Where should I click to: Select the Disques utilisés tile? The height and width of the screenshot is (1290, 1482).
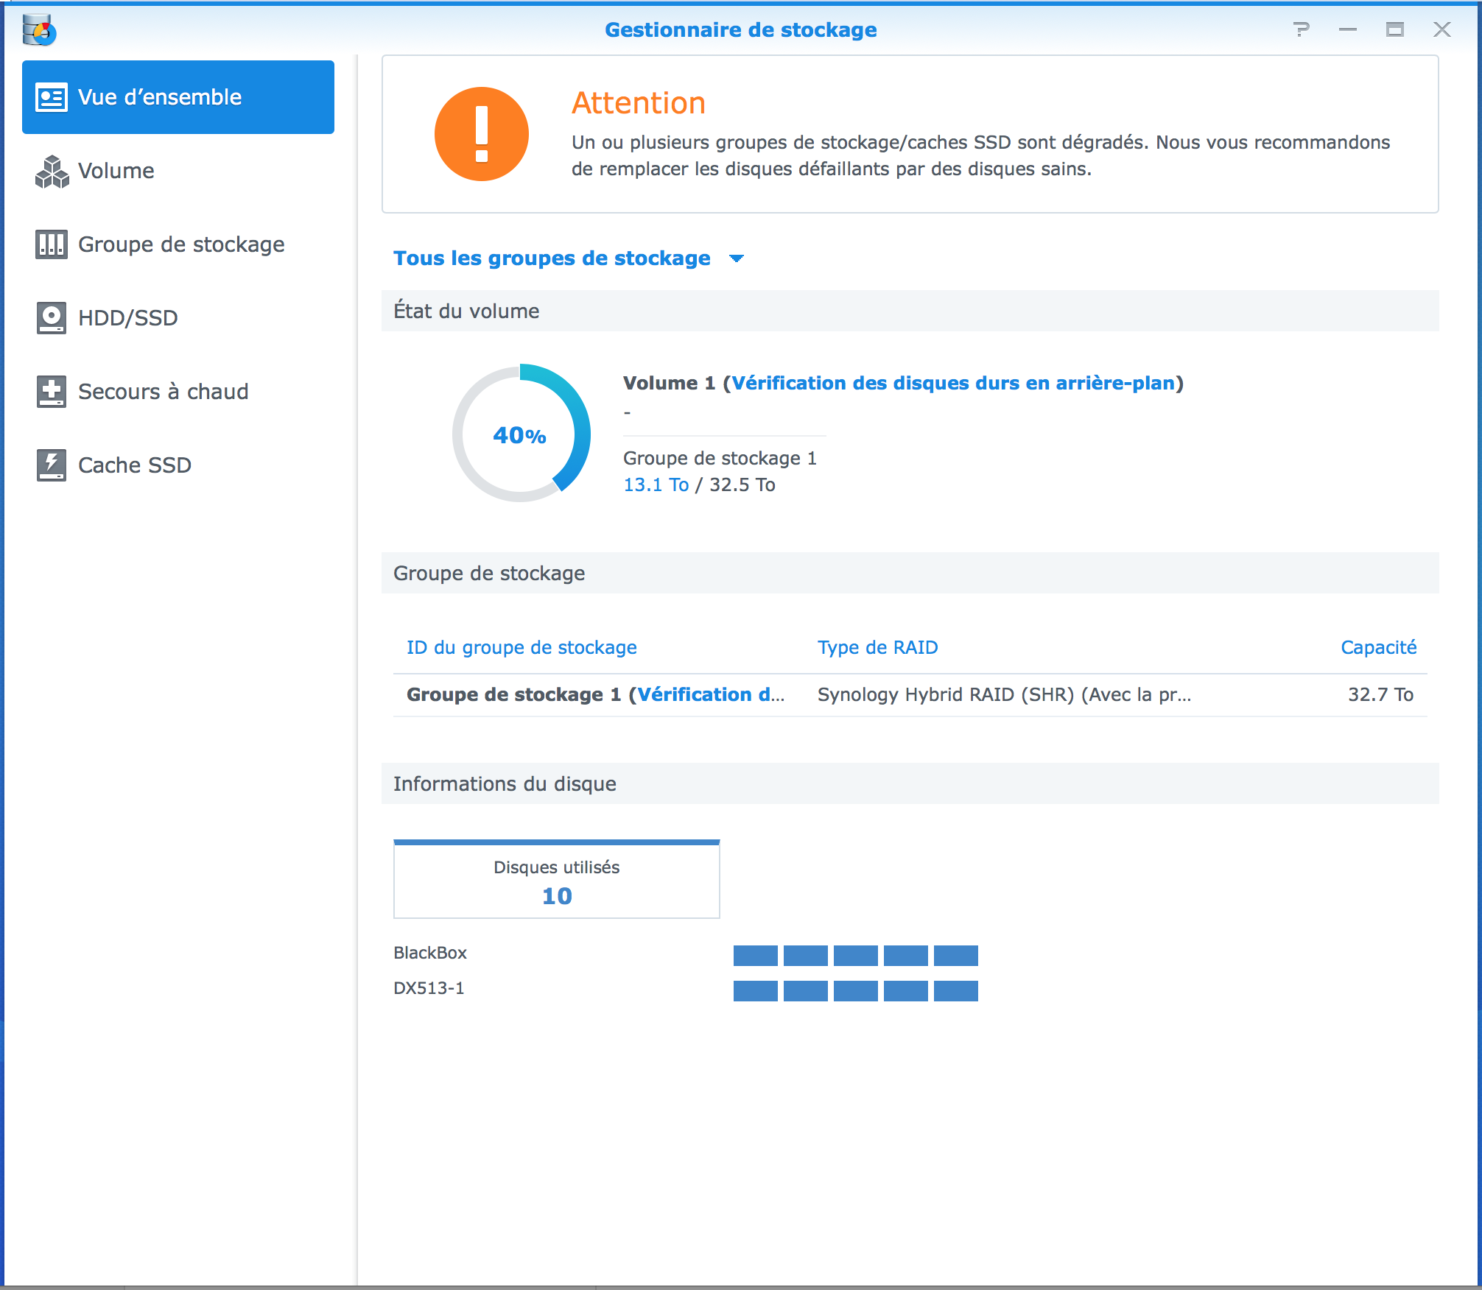click(556, 881)
